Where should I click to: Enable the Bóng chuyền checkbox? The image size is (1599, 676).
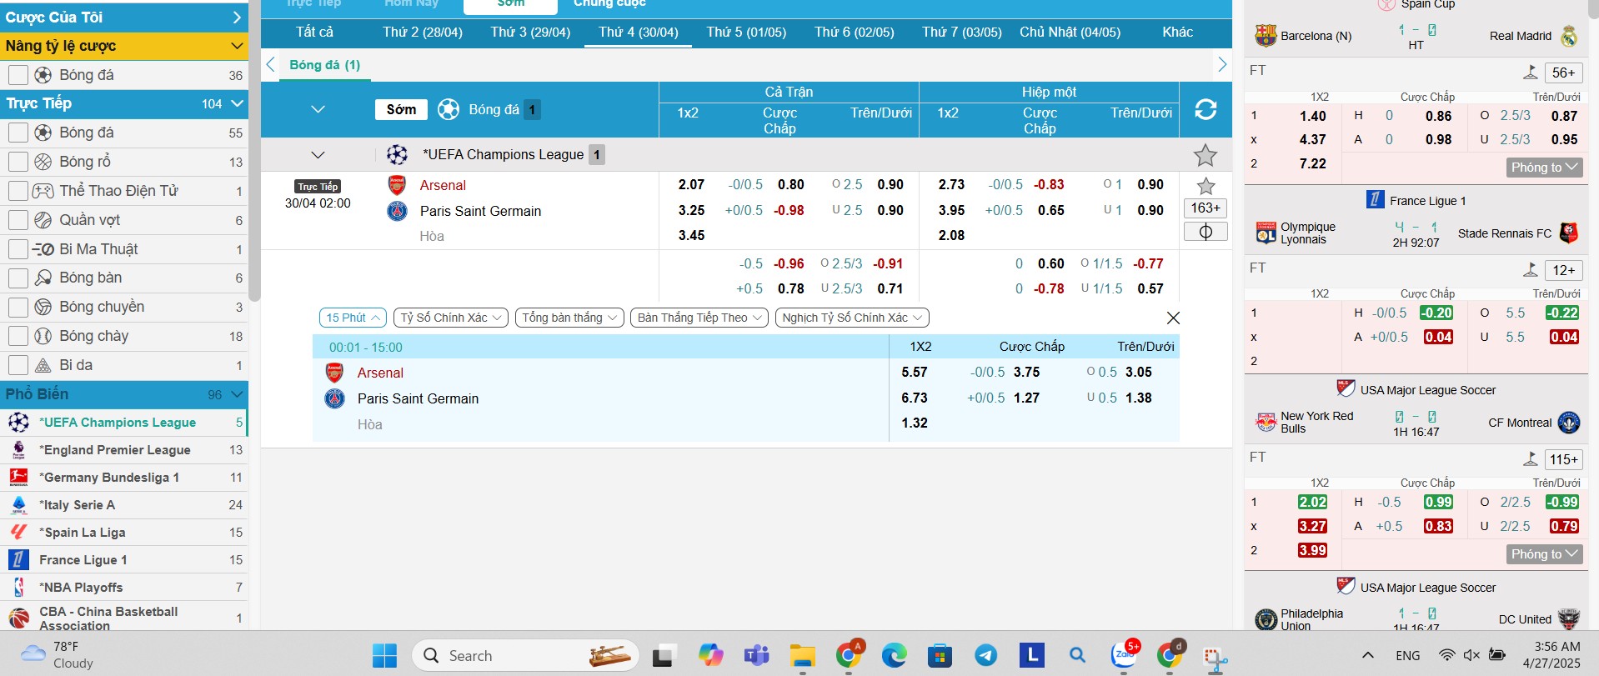tap(18, 307)
